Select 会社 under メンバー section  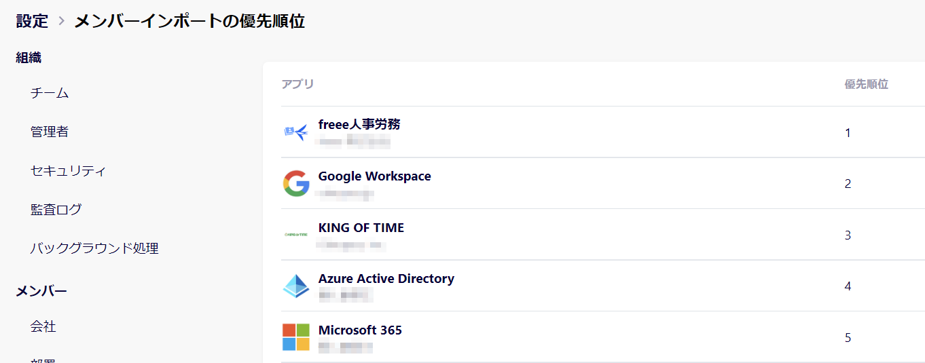[x=43, y=326]
